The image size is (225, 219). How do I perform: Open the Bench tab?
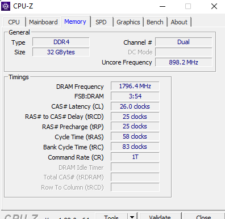(x=155, y=22)
